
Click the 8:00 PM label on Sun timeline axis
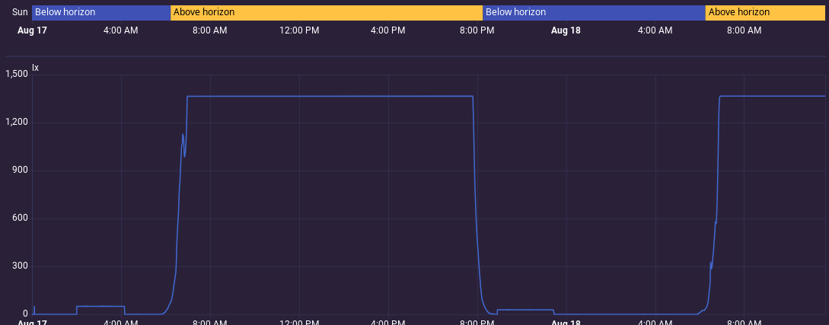click(x=477, y=30)
